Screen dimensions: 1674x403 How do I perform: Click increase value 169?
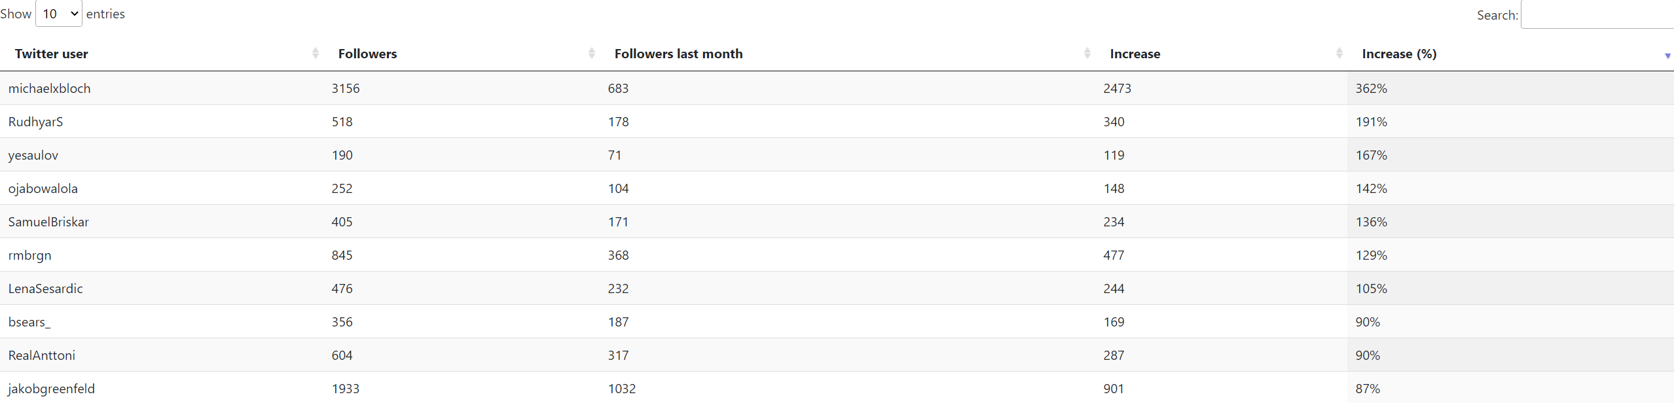(x=1114, y=322)
